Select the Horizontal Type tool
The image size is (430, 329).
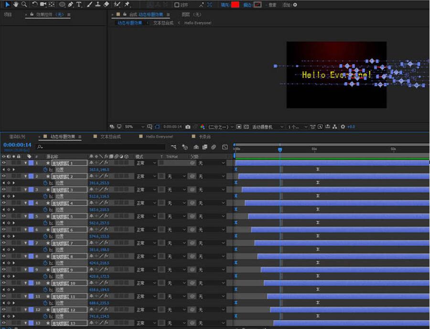79,4
